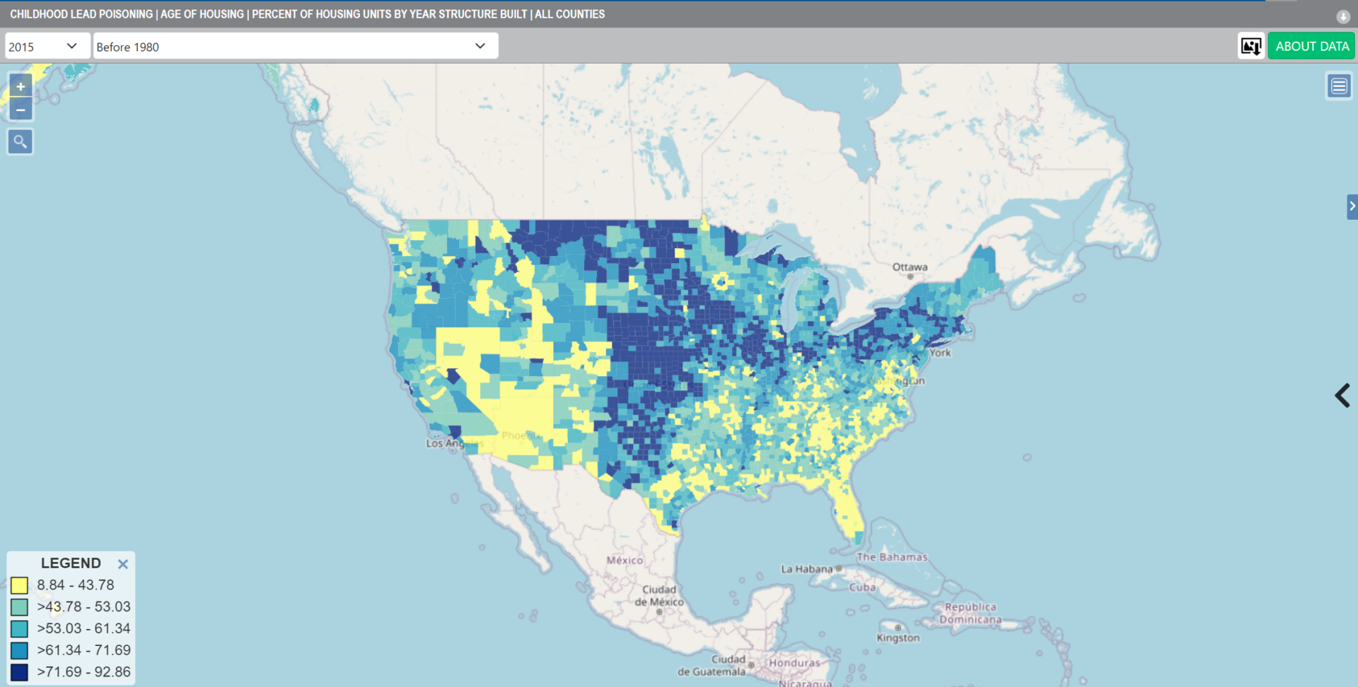Open the layer list icon on the map
This screenshot has width=1358, height=687.
point(1339,86)
